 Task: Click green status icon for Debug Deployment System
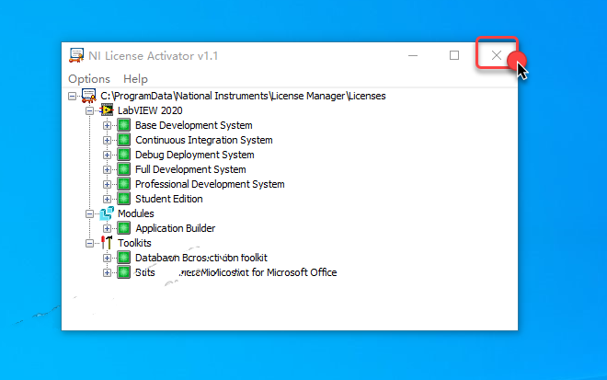124,155
